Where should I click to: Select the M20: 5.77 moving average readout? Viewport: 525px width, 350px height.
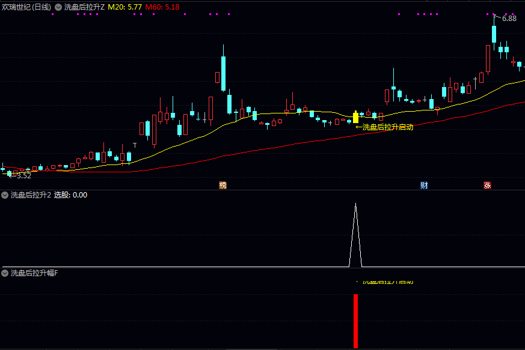(x=124, y=7)
